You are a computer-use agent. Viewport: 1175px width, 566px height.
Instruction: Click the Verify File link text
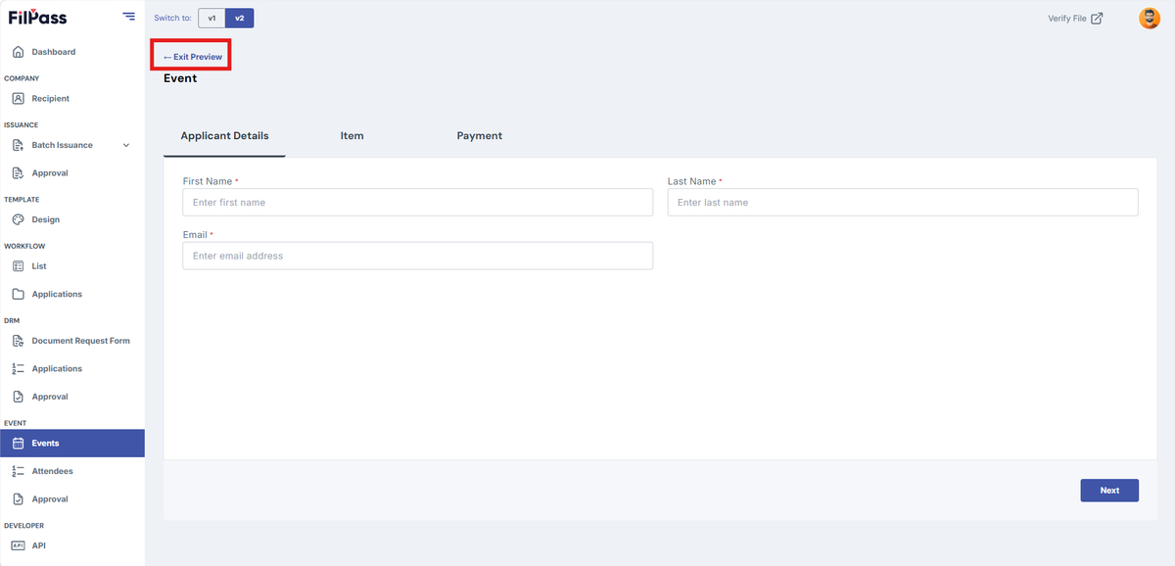coord(1067,18)
